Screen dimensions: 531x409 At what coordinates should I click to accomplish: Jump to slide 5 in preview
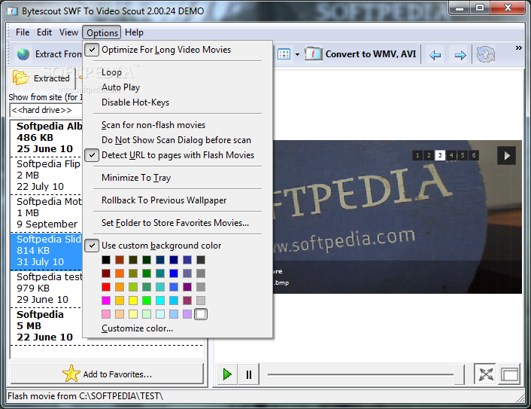click(463, 155)
